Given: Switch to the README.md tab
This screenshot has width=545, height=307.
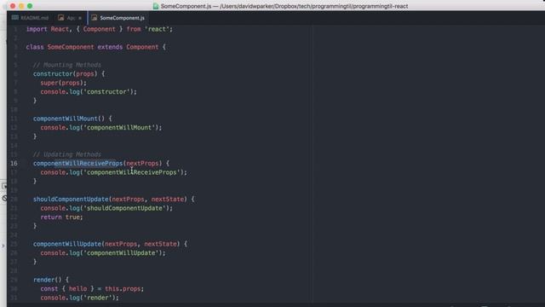Looking at the screenshot, I should tap(31, 18).
